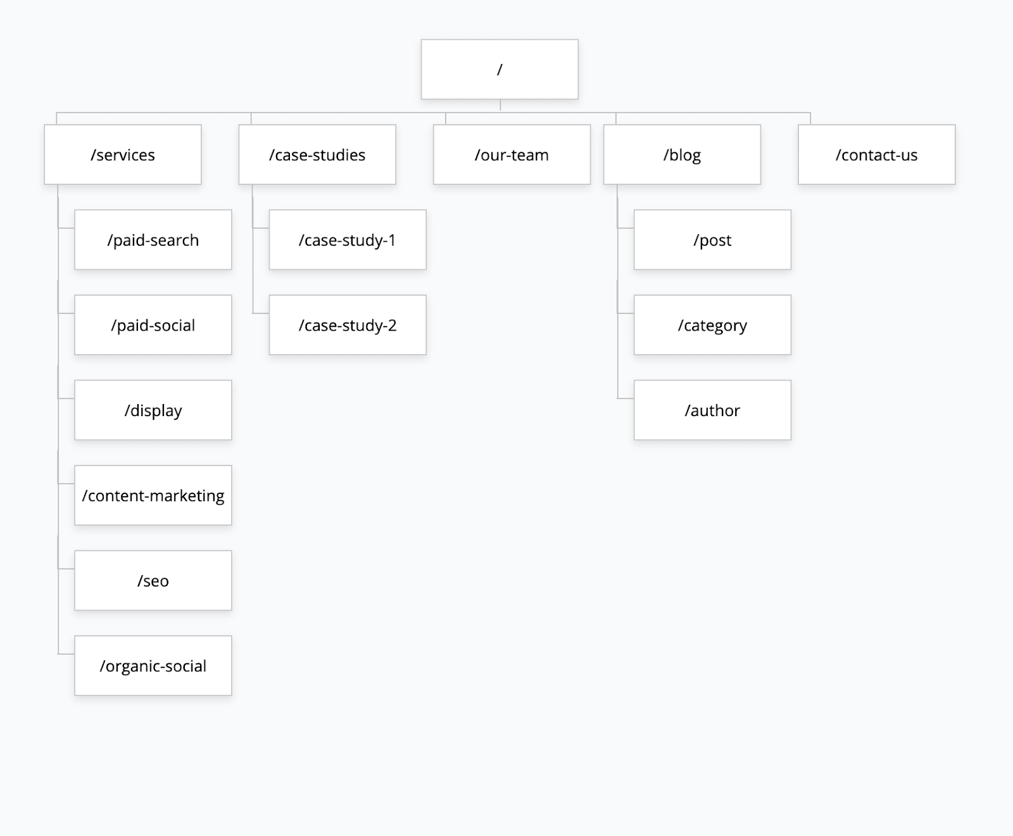This screenshot has height=836, width=1013.
Task: Select the /case-study-1 node
Action: (x=348, y=240)
